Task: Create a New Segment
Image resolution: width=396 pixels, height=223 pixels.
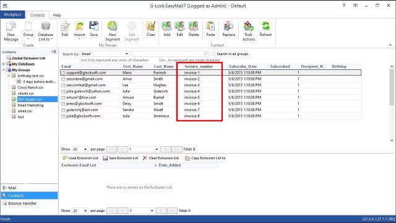Action: coord(113,32)
